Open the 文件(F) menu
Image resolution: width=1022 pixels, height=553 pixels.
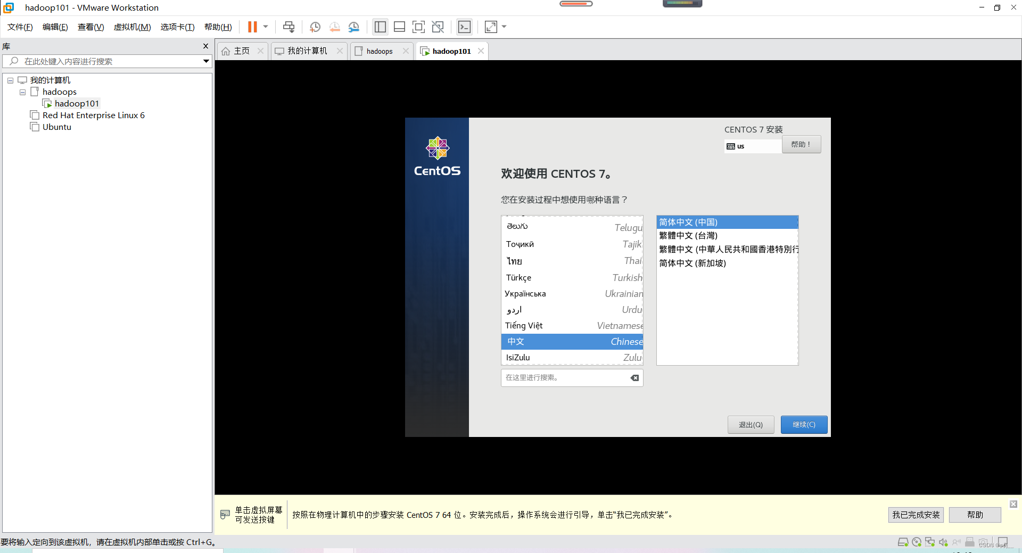20,27
